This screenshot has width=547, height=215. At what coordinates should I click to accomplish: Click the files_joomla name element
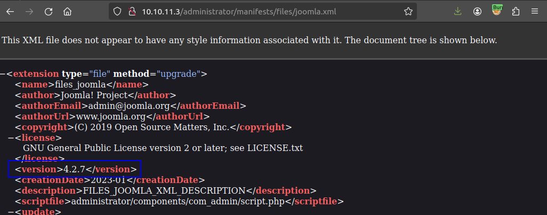pos(82,84)
